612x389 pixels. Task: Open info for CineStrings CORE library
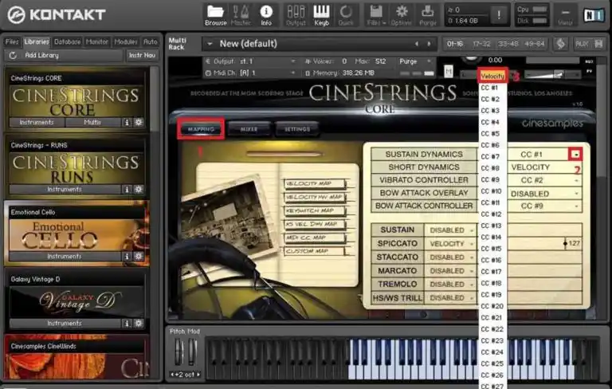127,122
